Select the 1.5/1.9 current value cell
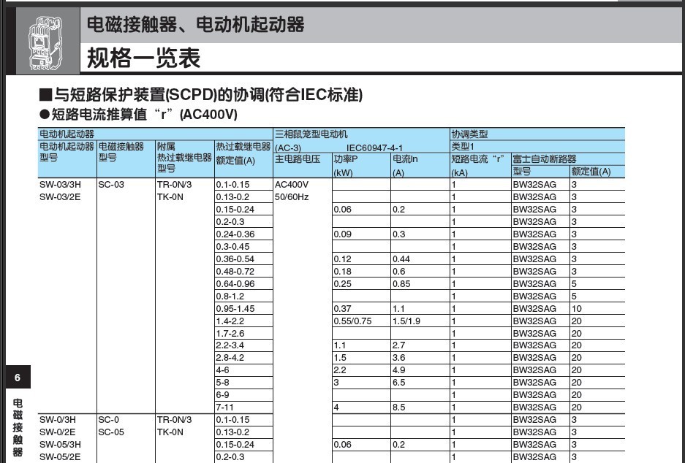 407,321
